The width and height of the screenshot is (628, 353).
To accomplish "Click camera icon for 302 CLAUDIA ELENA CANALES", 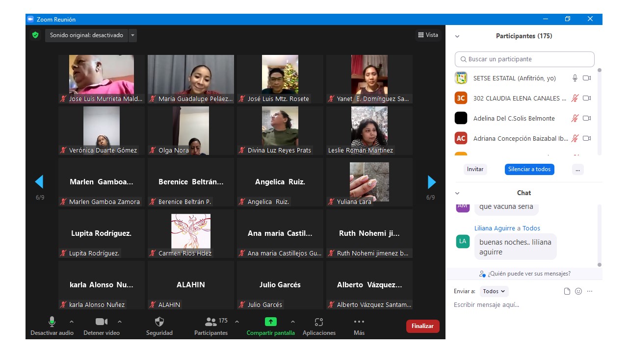I will [x=587, y=98].
